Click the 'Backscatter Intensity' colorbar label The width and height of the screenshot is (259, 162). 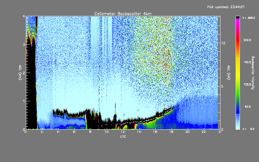pos(253,73)
